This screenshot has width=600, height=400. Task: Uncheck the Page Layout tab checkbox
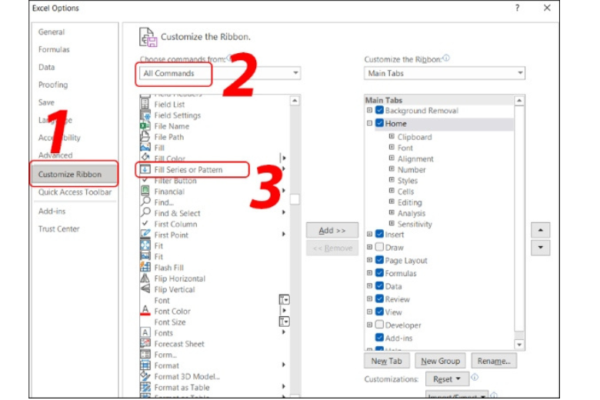pyautogui.click(x=379, y=260)
